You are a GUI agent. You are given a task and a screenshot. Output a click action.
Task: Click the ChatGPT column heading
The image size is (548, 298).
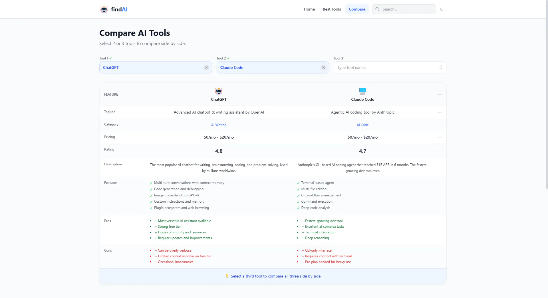219,99
